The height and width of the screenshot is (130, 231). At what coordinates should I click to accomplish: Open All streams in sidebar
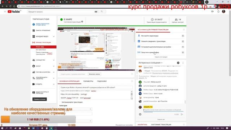tap(41, 50)
